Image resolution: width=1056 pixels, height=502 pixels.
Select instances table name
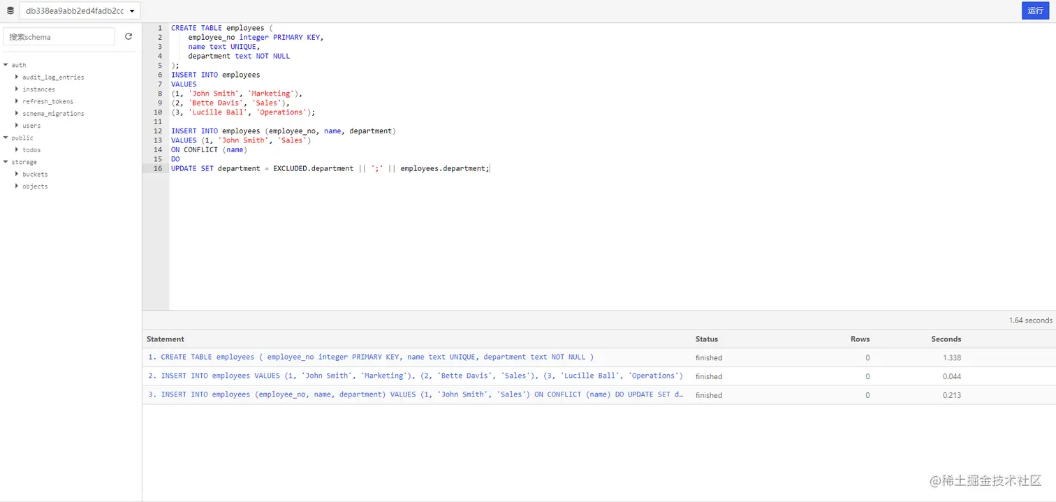pyautogui.click(x=38, y=89)
